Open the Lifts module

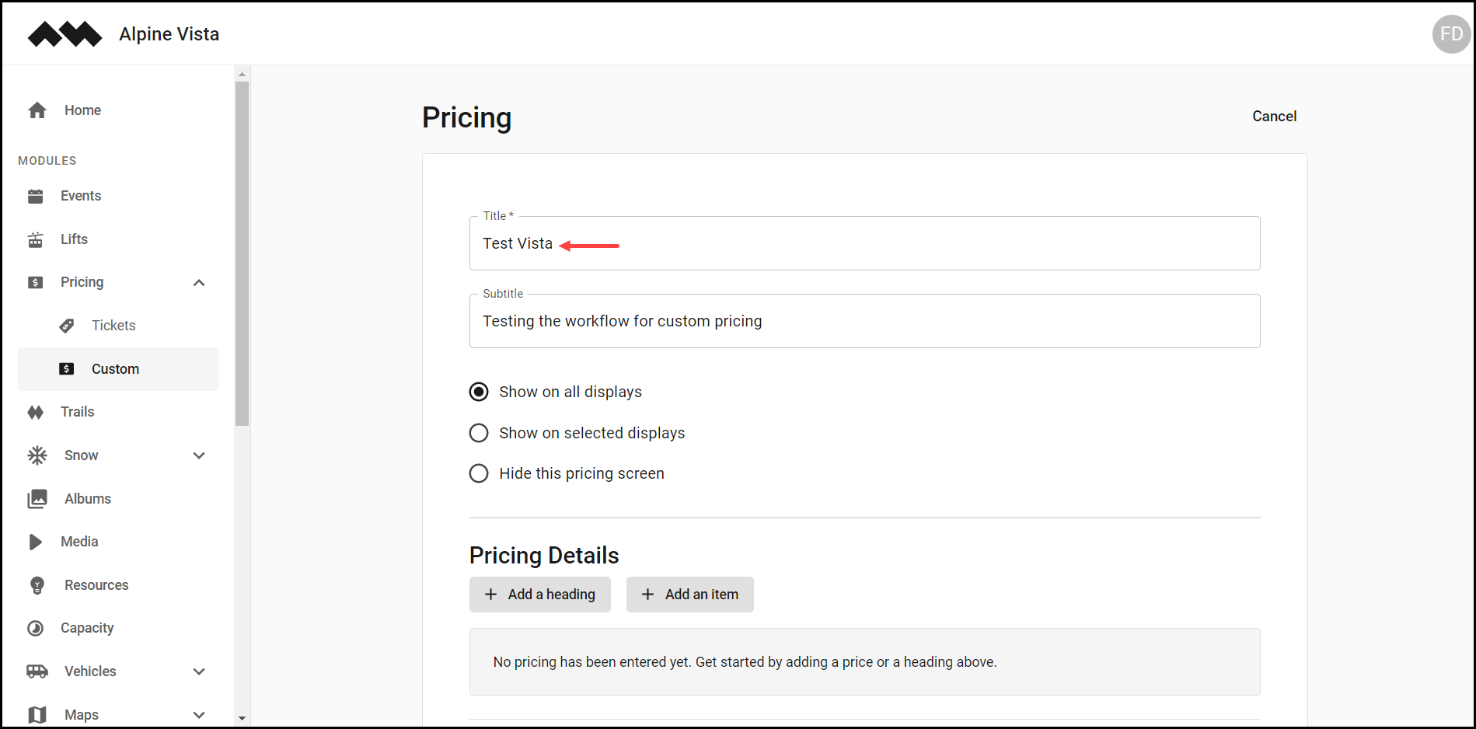pyautogui.click(x=118, y=239)
